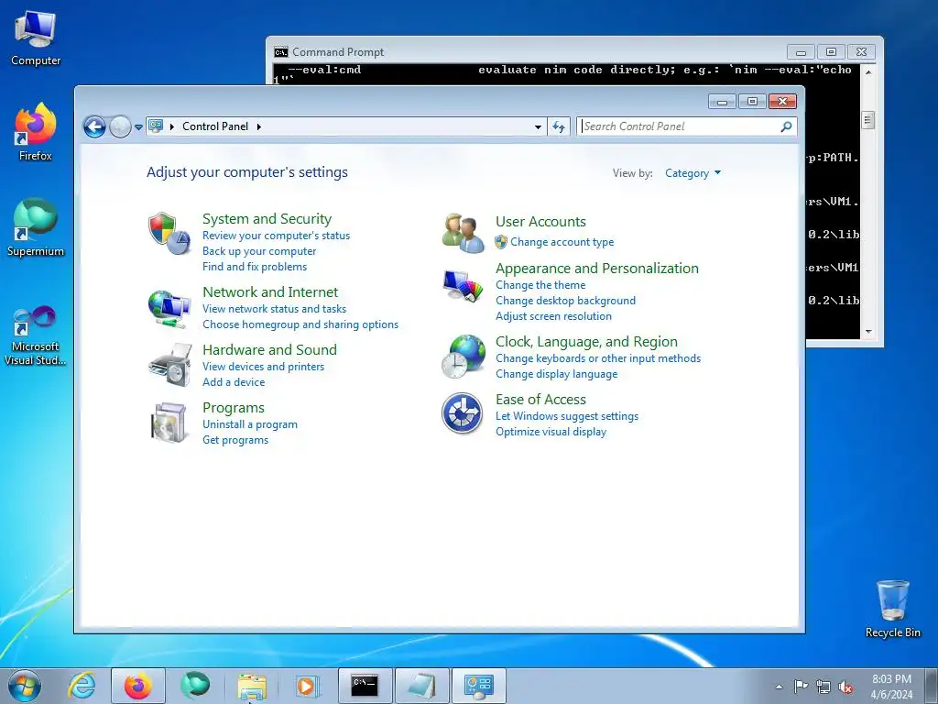Open the Network and Internet heading
The image size is (938, 704).
tap(270, 292)
